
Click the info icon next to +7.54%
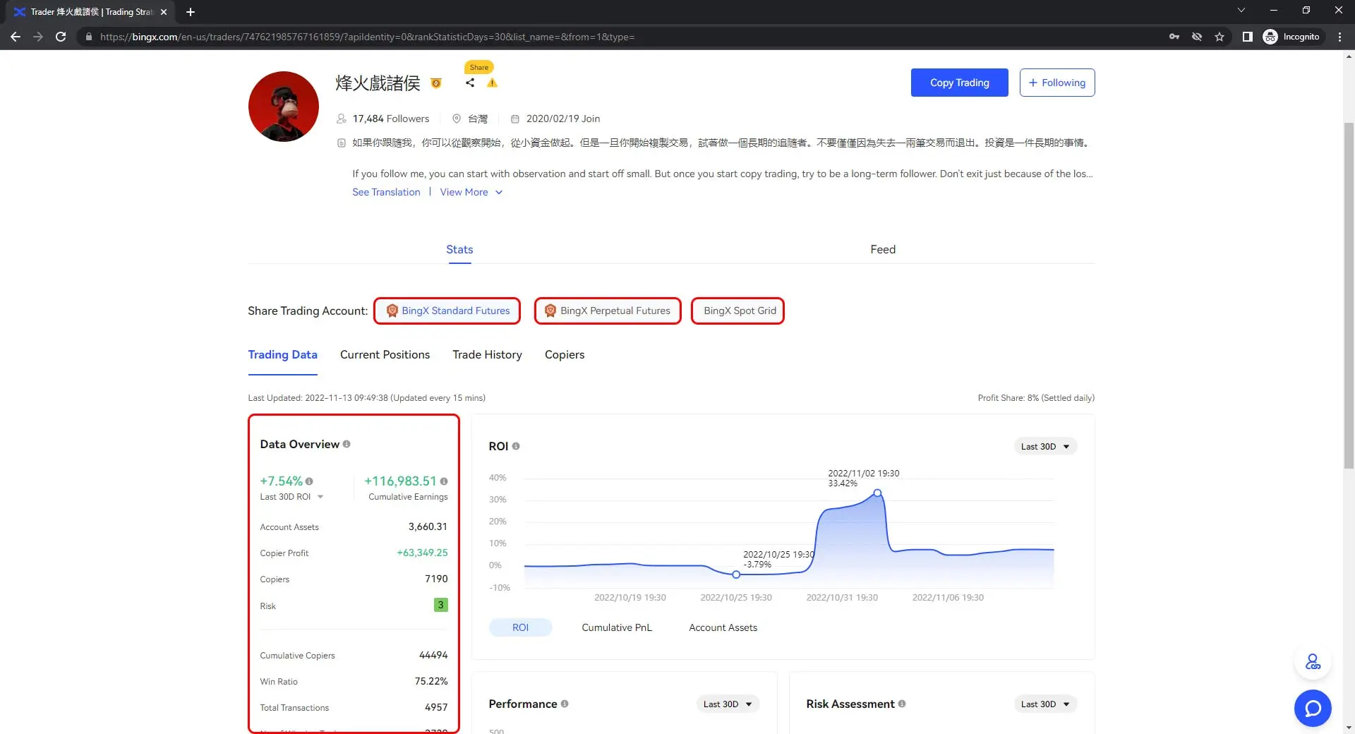(309, 481)
